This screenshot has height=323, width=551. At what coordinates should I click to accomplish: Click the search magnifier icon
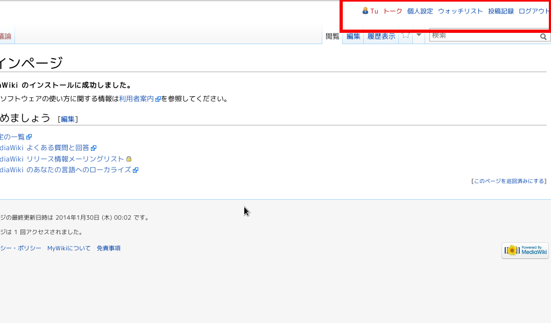tap(543, 37)
